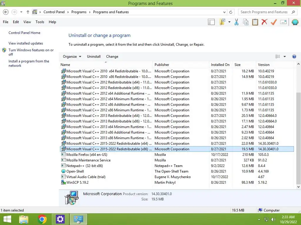Show hidden tray icons arrow
Viewport: 301px width, 225px height.
point(259,219)
